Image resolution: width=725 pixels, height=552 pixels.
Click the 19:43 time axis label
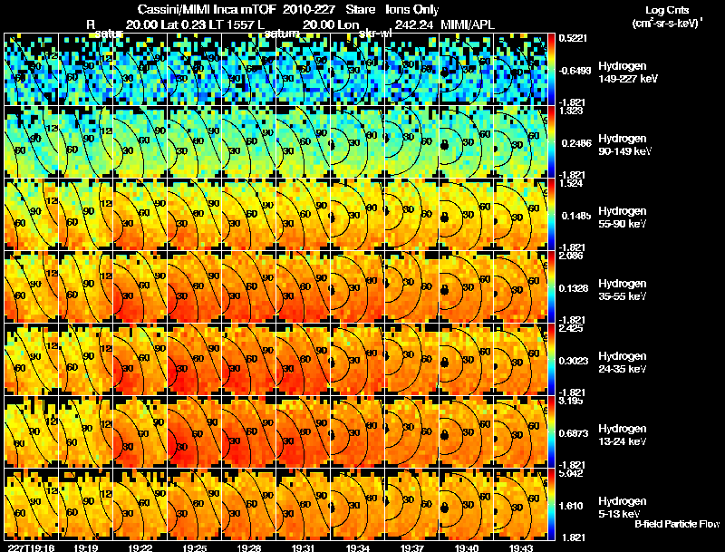[520, 547]
